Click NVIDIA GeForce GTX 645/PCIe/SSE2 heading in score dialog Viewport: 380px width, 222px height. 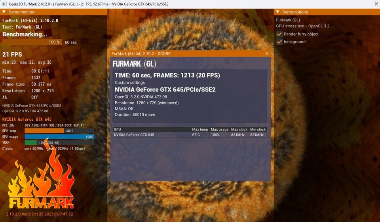(165, 90)
